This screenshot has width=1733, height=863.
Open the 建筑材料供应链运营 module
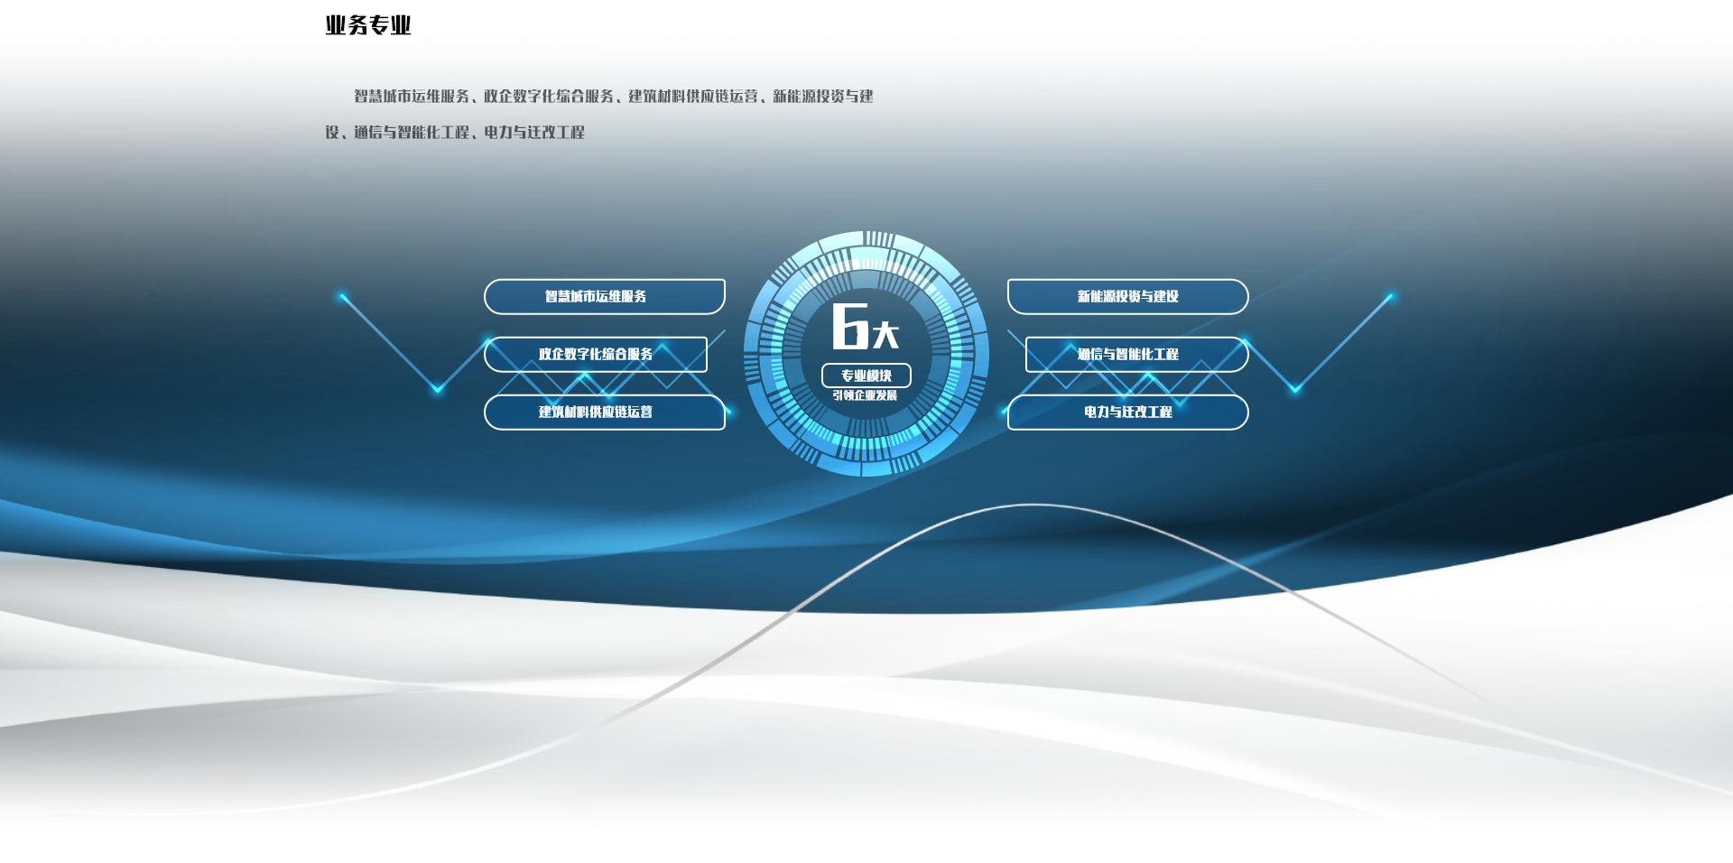[604, 412]
